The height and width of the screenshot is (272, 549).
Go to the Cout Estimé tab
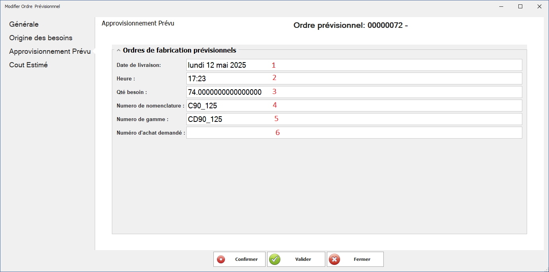point(28,65)
